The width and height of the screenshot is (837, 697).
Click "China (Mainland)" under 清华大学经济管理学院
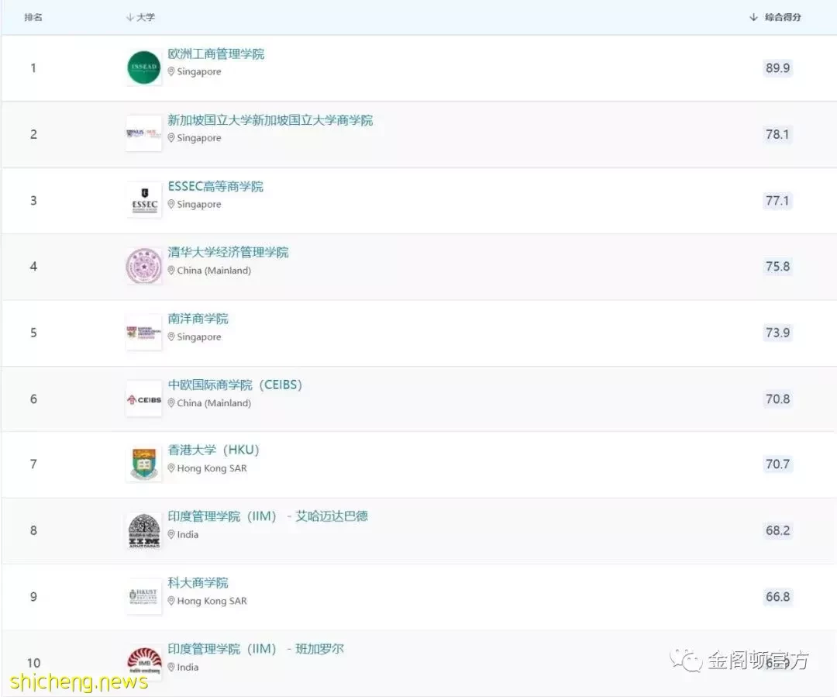[214, 271]
